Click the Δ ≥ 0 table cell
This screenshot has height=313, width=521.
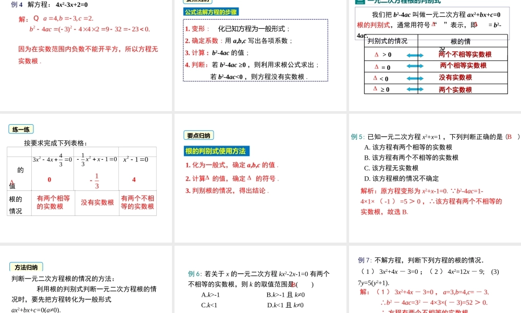pyautogui.click(x=391, y=89)
